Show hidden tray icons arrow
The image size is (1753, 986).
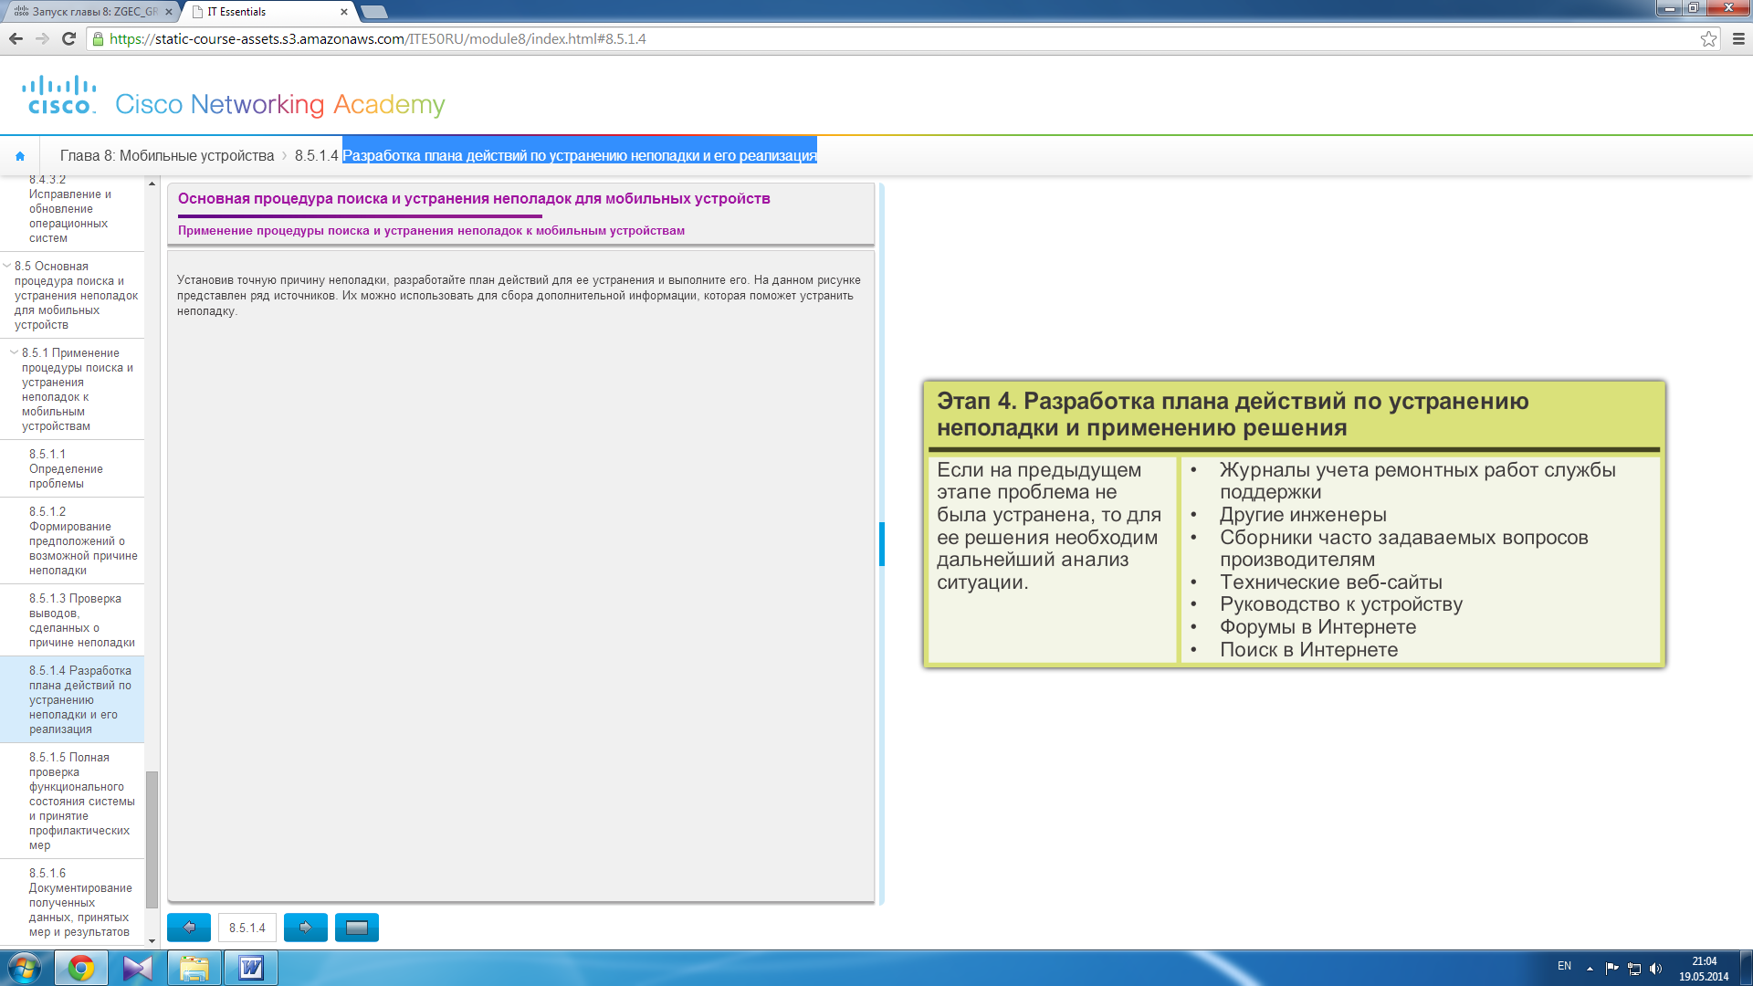[x=1590, y=968]
